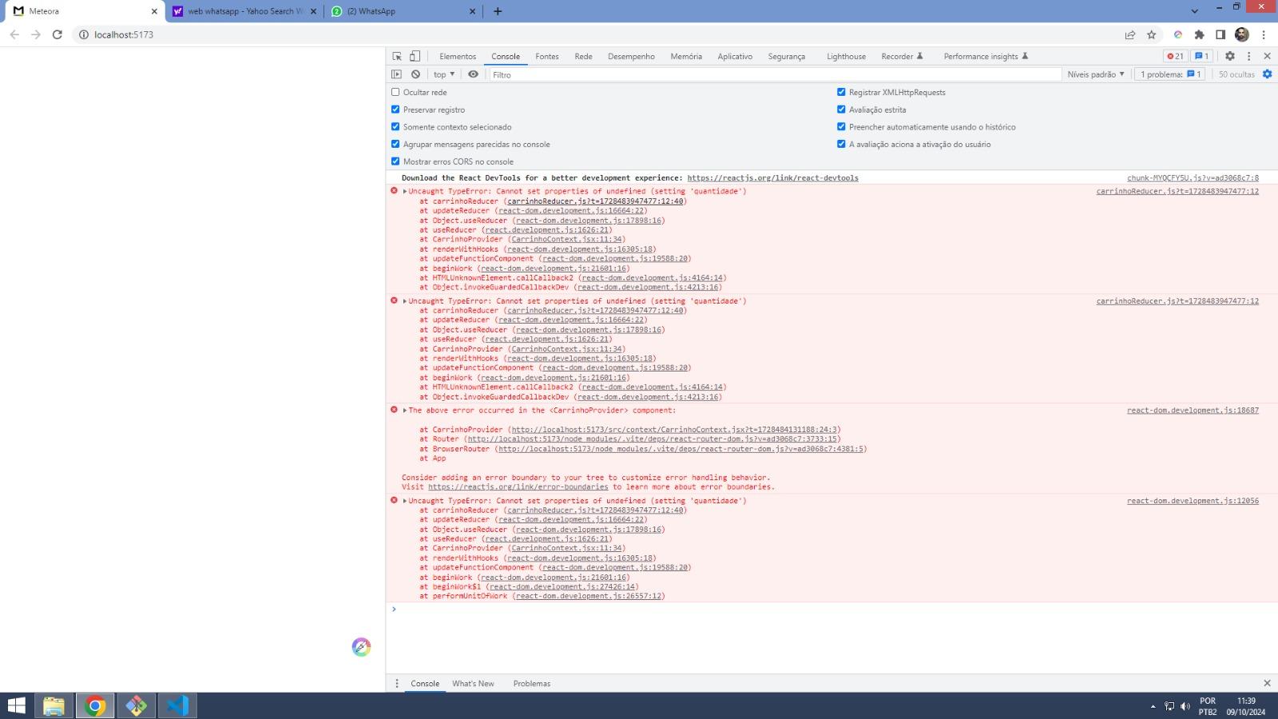Share this page icon in address bar
This screenshot has height=719, width=1278.
click(x=1130, y=34)
